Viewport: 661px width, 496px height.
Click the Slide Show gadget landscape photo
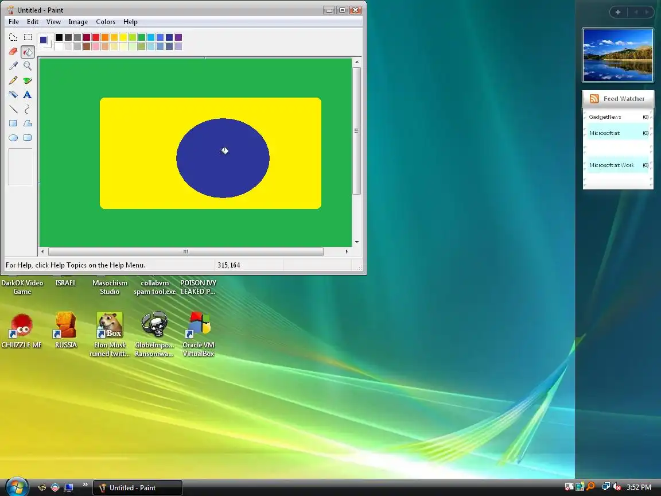tap(617, 55)
